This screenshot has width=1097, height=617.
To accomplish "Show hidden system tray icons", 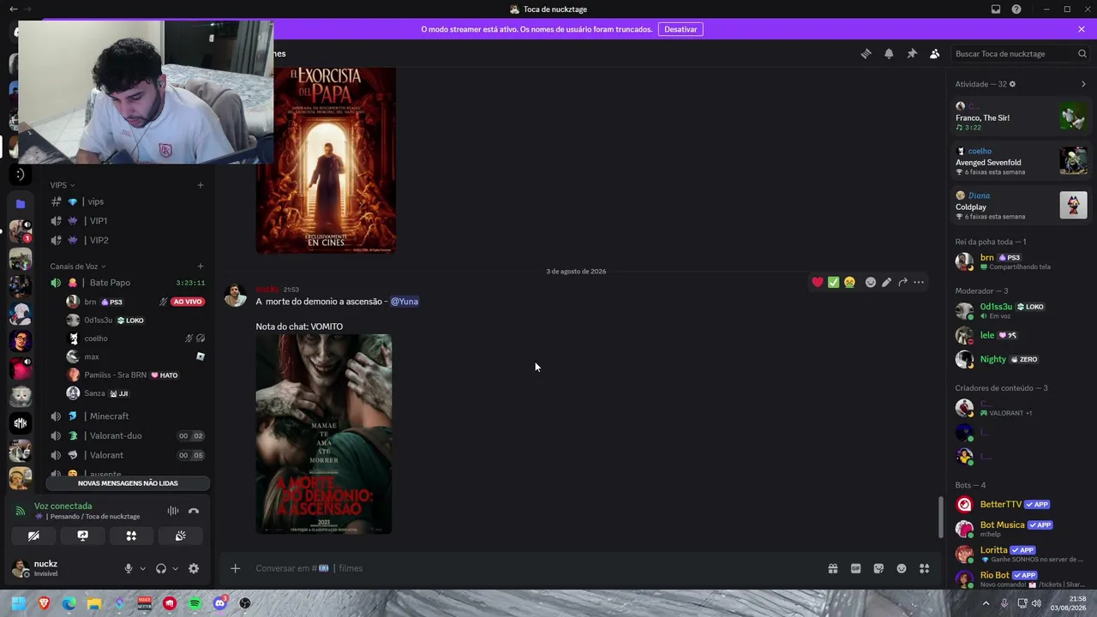I will (x=986, y=603).
